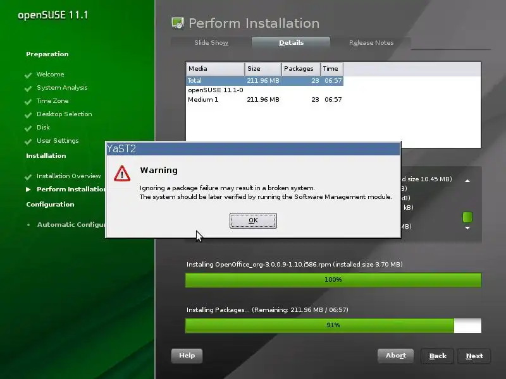The height and width of the screenshot is (379, 506).
Task: Click the Preparation section heading
Action: click(47, 54)
